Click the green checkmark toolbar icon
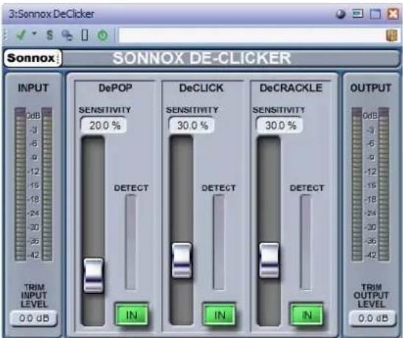The height and width of the screenshot is (338, 403). pos(21,35)
